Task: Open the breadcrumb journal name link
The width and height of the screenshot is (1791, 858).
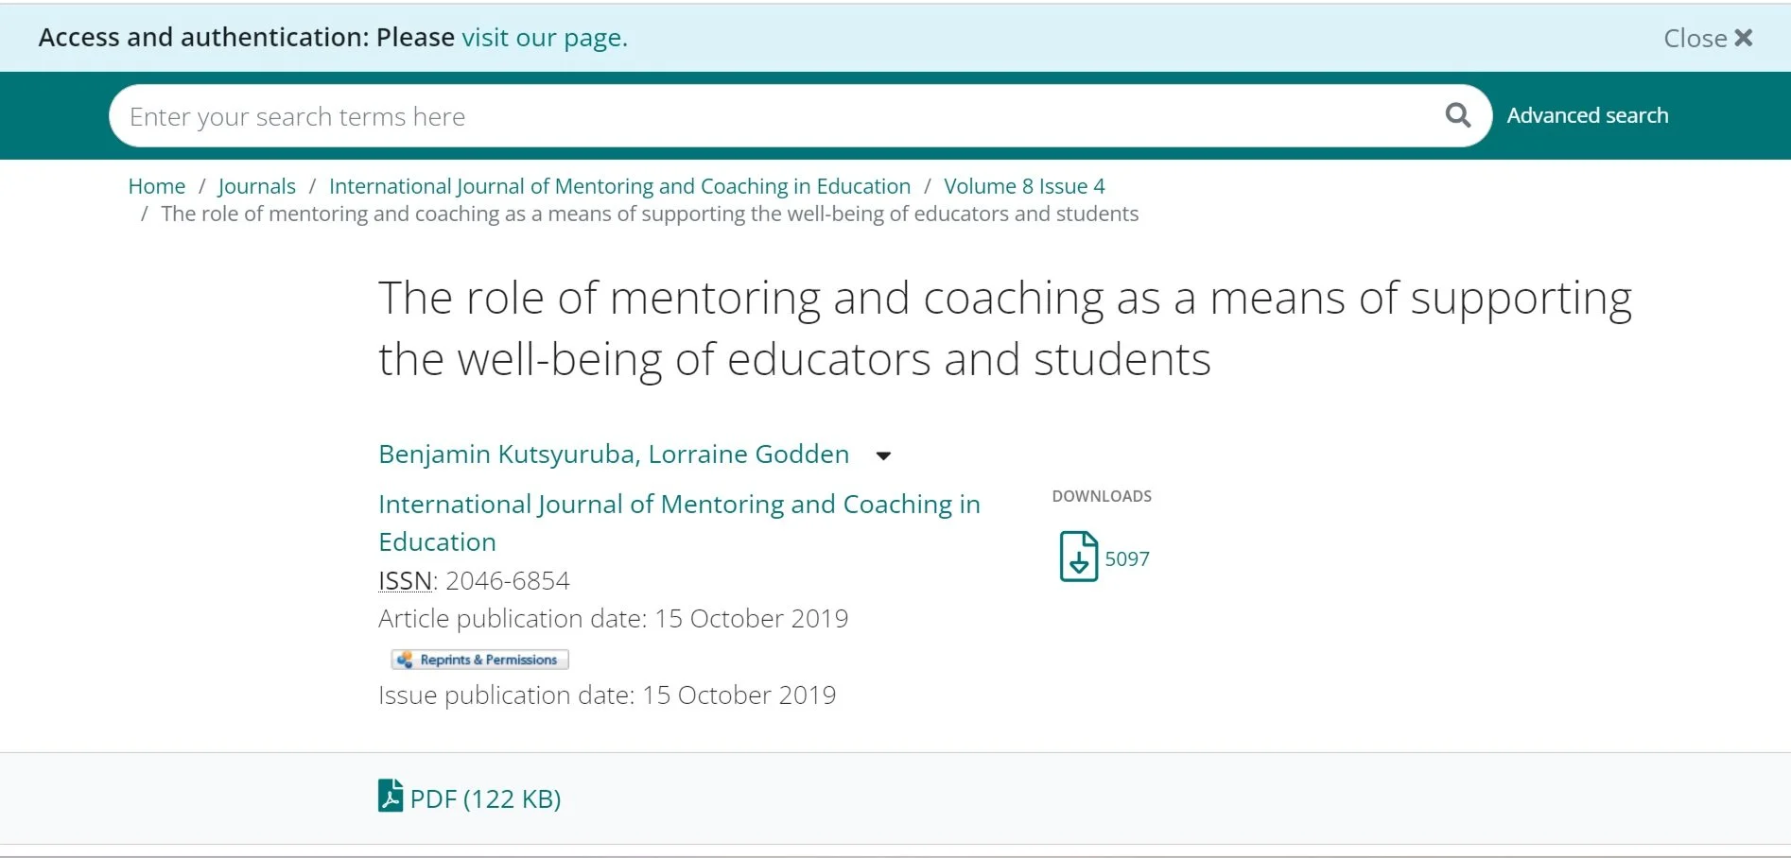Action: pyautogui.click(x=619, y=186)
